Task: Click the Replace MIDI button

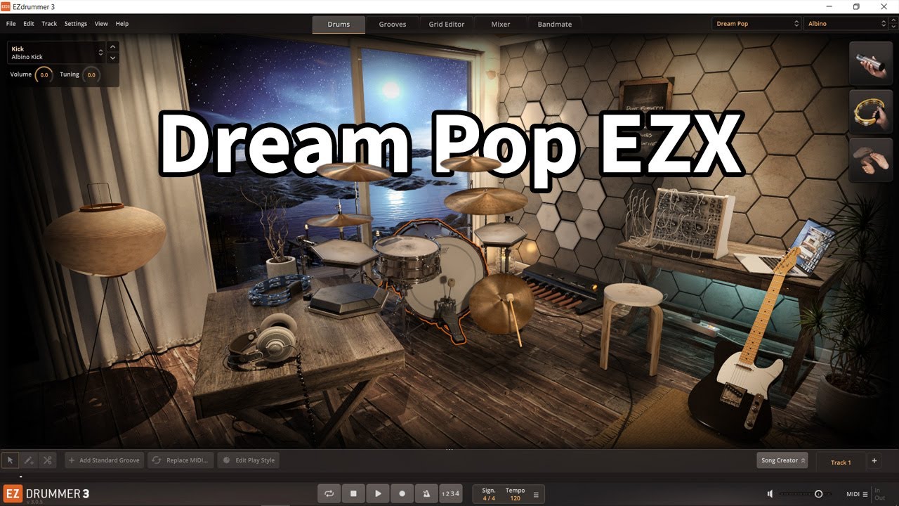Action: (181, 460)
